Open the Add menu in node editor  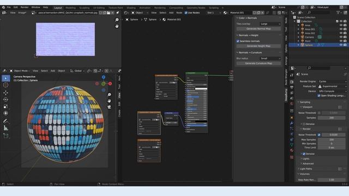(171, 13)
